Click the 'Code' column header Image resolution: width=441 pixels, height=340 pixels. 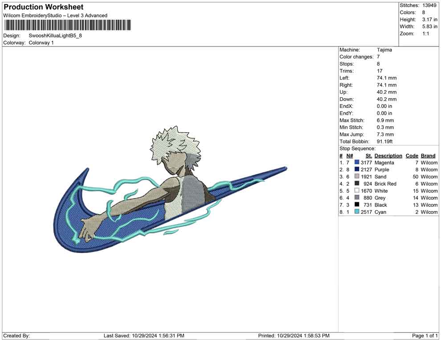[x=412, y=155]
